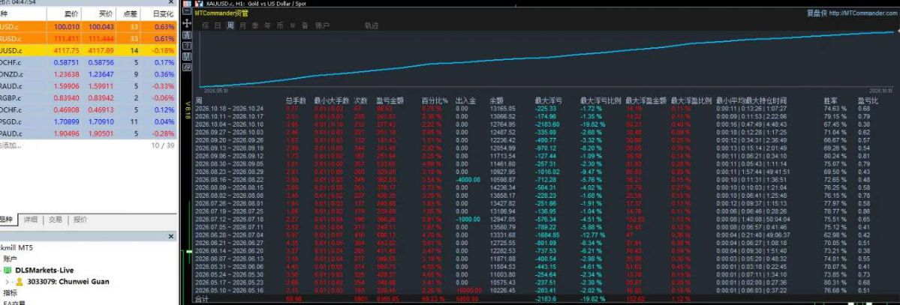The width and height of the screenshot is (900, 305).
Task: Select the yellow row priced 4117.75
Action: pos(89,50)
